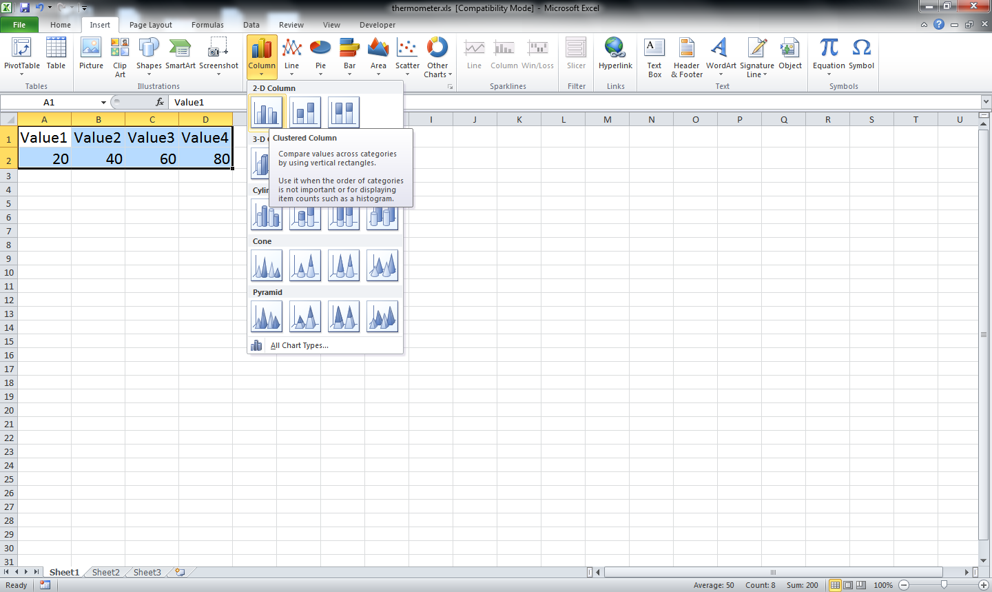Select the first Pyramid chart type
Screen dimensions: 992x592
tap(267, 316)
